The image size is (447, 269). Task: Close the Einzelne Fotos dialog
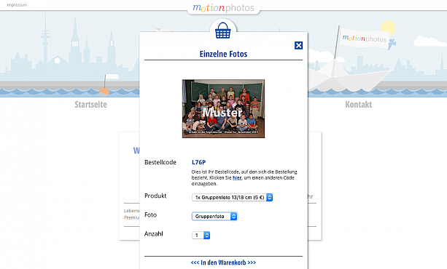pyautogui.click(x=298, y=46)
